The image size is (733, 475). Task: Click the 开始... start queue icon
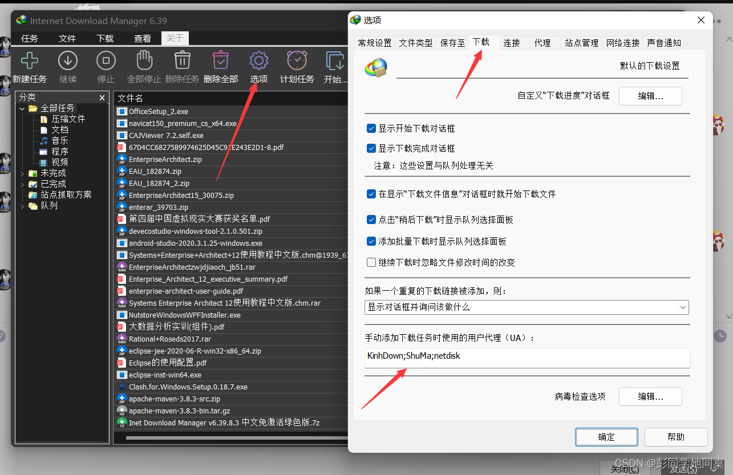click(335, 60)
